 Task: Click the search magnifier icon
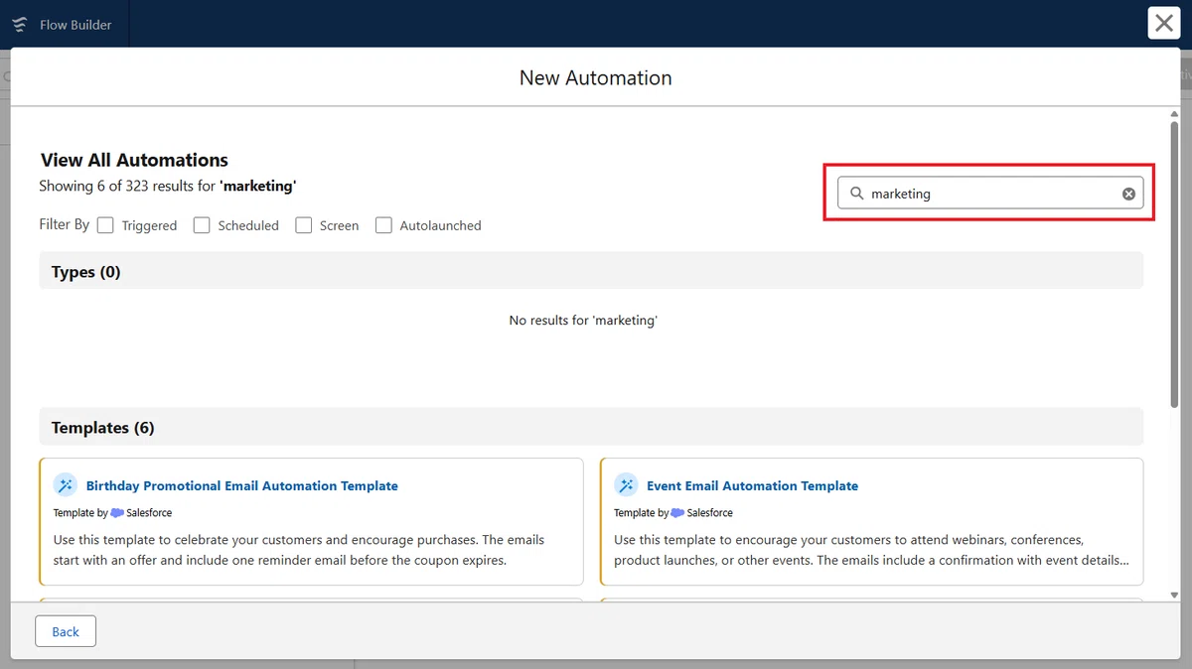pyautogui.click(x=856, y=194)
